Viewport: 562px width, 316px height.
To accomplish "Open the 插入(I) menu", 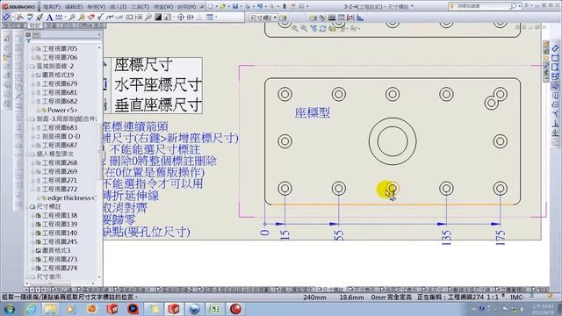I will (x=118, y=6).
